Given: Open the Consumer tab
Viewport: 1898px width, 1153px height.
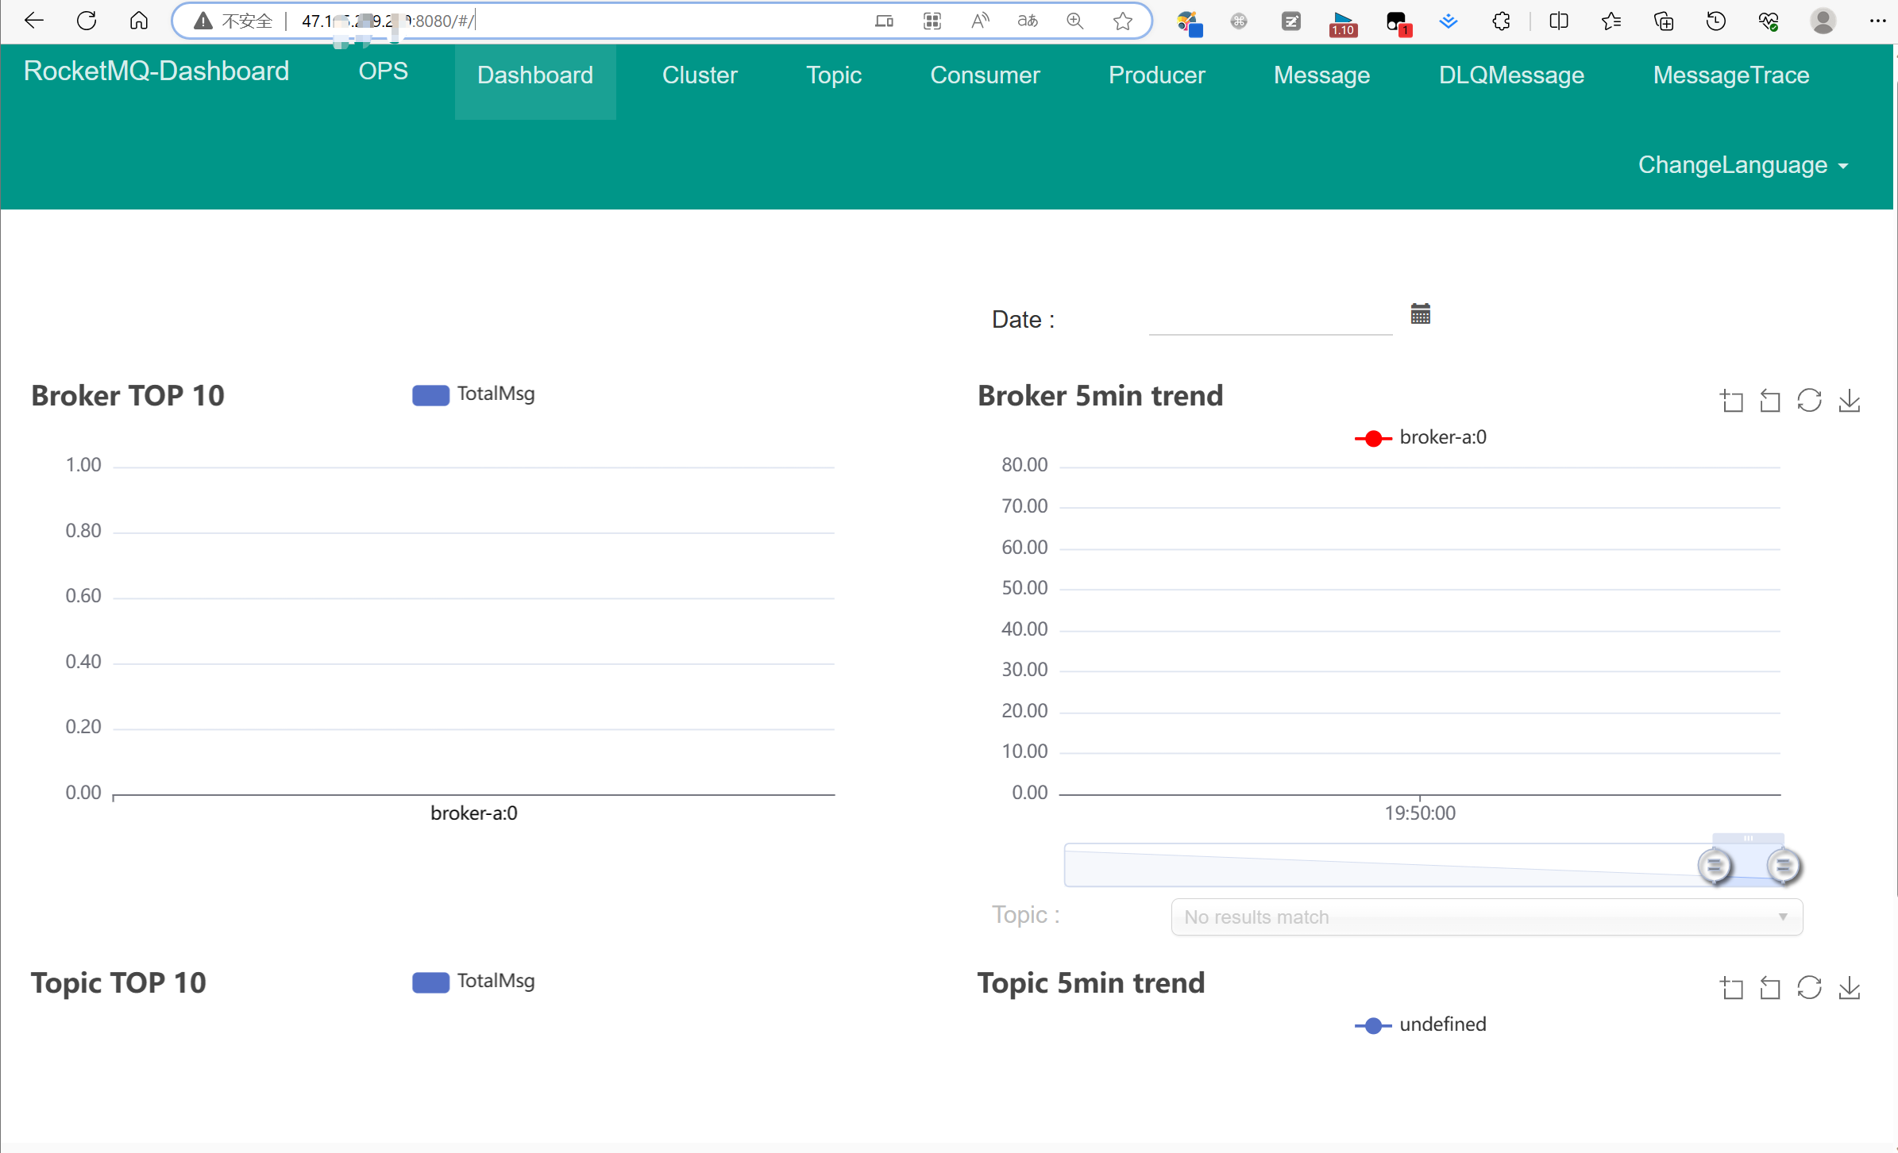Looking at the screenshot, I should pyautogui.click(x=985, y=75).
